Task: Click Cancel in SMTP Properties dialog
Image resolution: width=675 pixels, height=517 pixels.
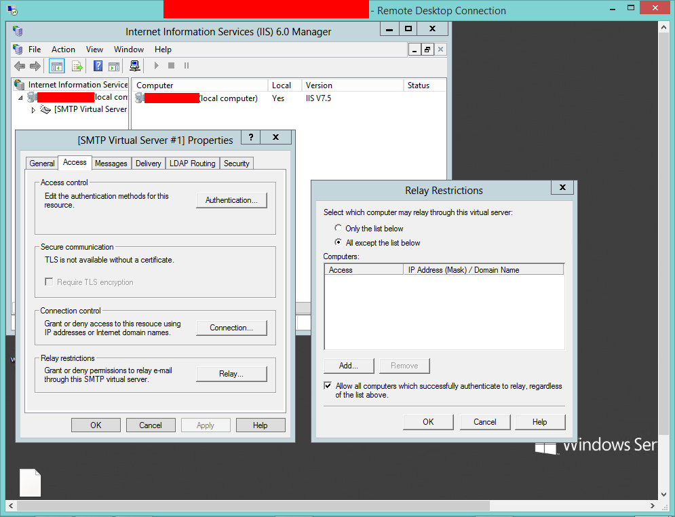Action: 151,425
